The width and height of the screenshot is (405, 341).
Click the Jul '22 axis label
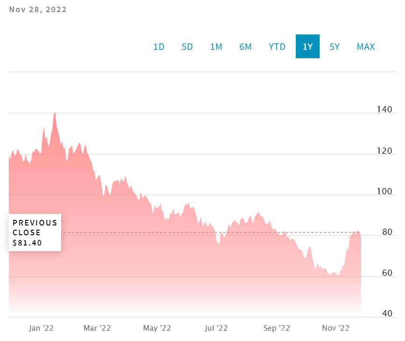(216, 328)
